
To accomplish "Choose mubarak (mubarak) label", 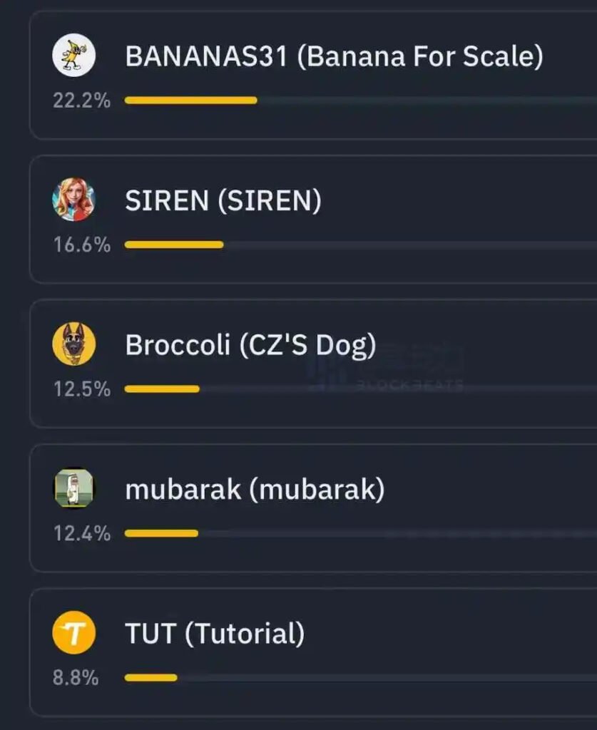I will pos(255,490).
